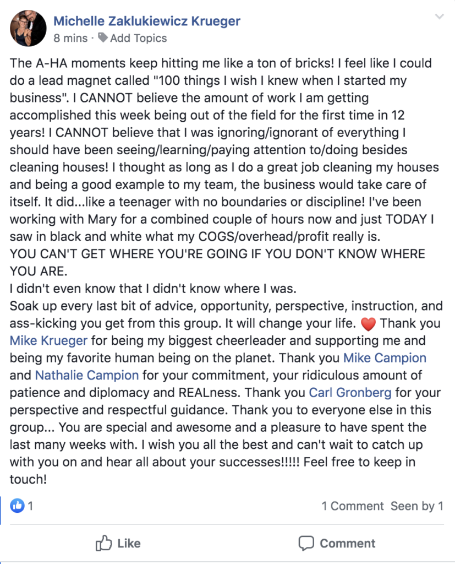The image size is (455, 564).
Task: Open the post's "8 mins" timestamp
Action: coord(70,39)
